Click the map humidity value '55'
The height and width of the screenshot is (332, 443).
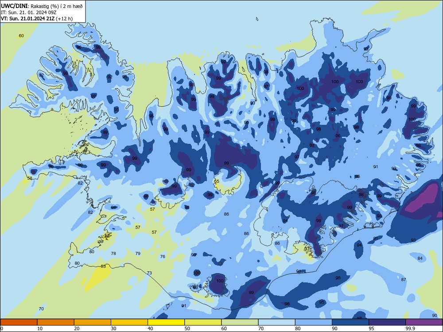click(x=217, y=181)
